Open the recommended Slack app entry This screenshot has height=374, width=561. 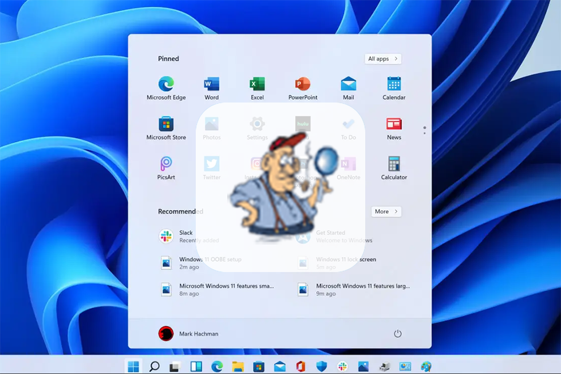[188, 236]
